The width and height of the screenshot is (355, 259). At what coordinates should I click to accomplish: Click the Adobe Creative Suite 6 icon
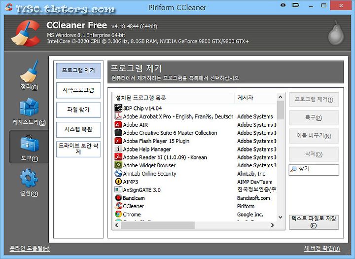coord(118,133)
